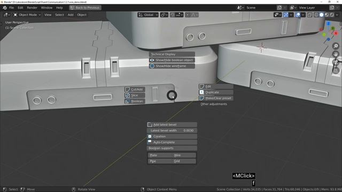Click the Cut/Add pie icon
Screen dimensions: 342x192
(128, 90)
